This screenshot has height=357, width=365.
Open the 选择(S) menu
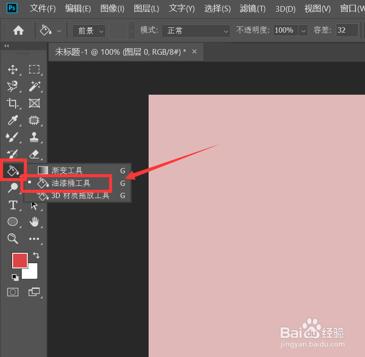(218, 9)
